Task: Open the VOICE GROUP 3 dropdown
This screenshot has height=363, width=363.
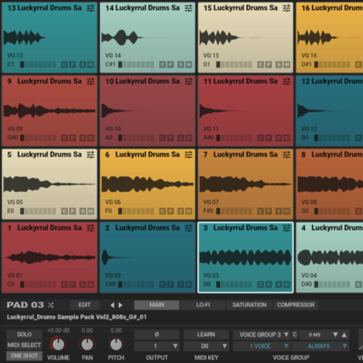Action: (x=262, y=335)
